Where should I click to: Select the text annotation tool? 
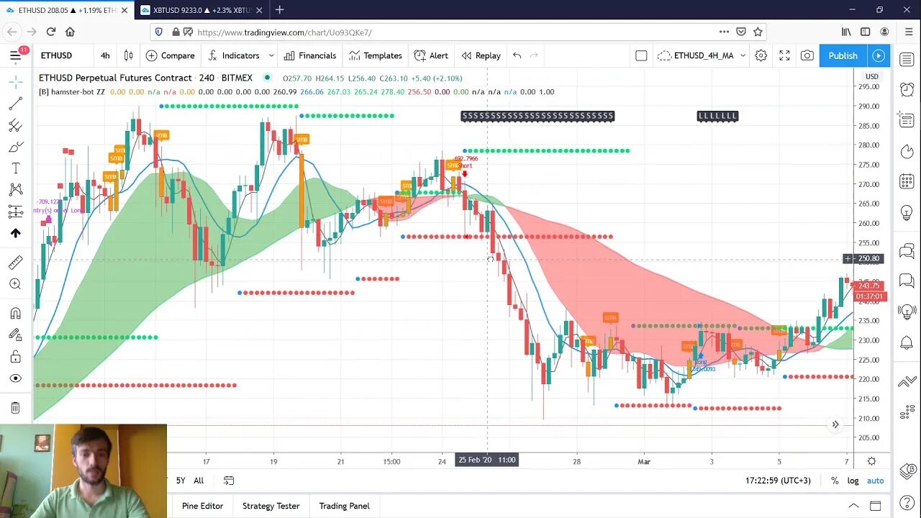click(15, 168)
